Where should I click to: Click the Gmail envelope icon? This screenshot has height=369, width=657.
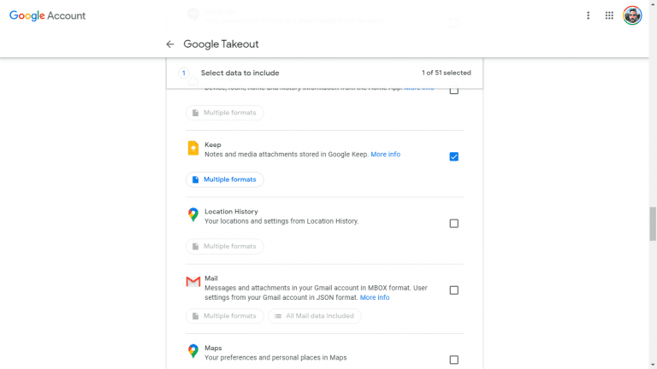(x=193, y=282)
